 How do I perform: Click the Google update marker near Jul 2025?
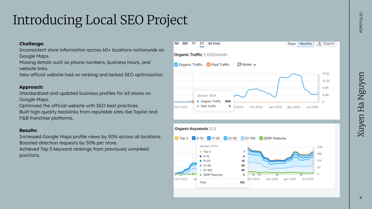[x=301, y=175]
